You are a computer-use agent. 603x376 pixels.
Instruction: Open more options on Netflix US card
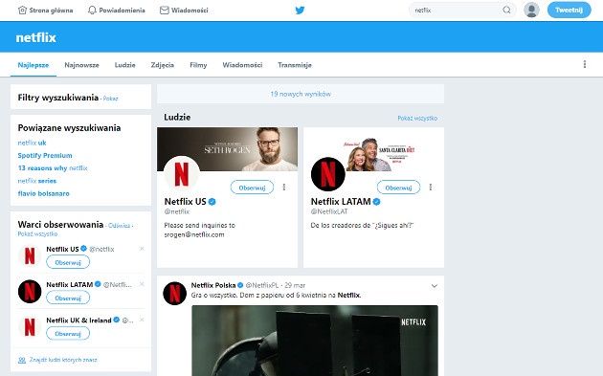pyautogui.click(x=284, y=188)
